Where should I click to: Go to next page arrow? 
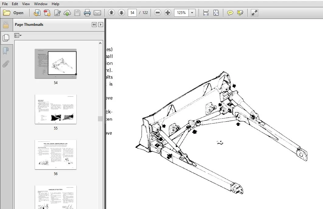pyautogui.click(x=121, y=13)
